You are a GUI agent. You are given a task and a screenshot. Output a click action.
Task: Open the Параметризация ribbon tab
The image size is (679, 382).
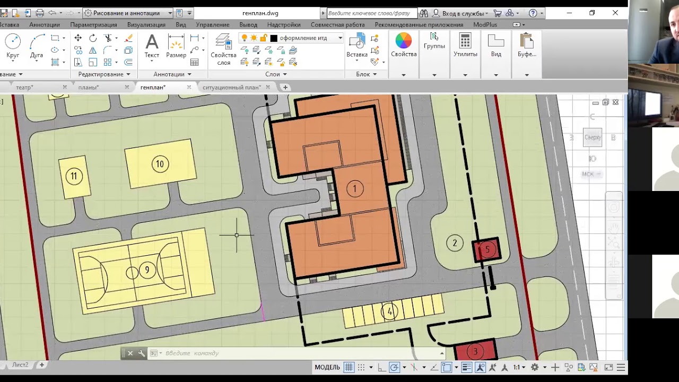pyautogui.click(x=93, y=24)
